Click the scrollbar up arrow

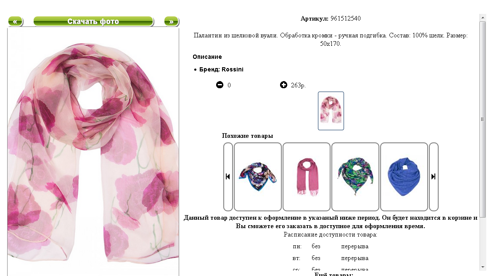click(x=482, y=18)
